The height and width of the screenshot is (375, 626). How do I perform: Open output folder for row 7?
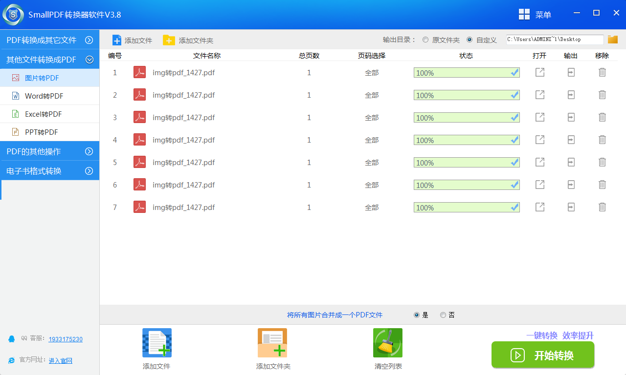(571, 207)
